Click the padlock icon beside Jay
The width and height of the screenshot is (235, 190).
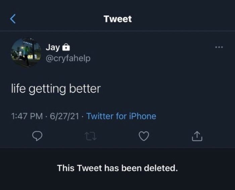pos(66,48)
